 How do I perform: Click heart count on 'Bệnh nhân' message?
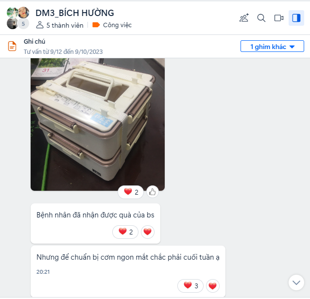(125, 232)
